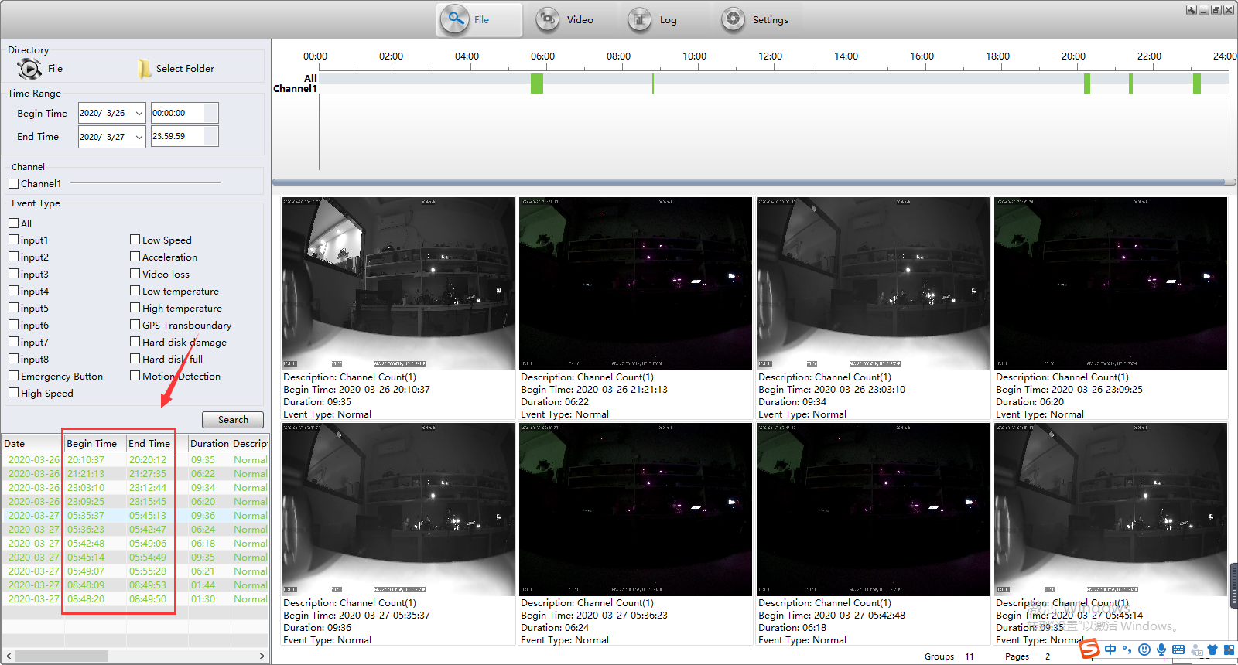The height and width of the screenshot is (665, 1238).
Task: Open the four-squares toolbox icon on the IME bar
Action: coord(1229,650)
